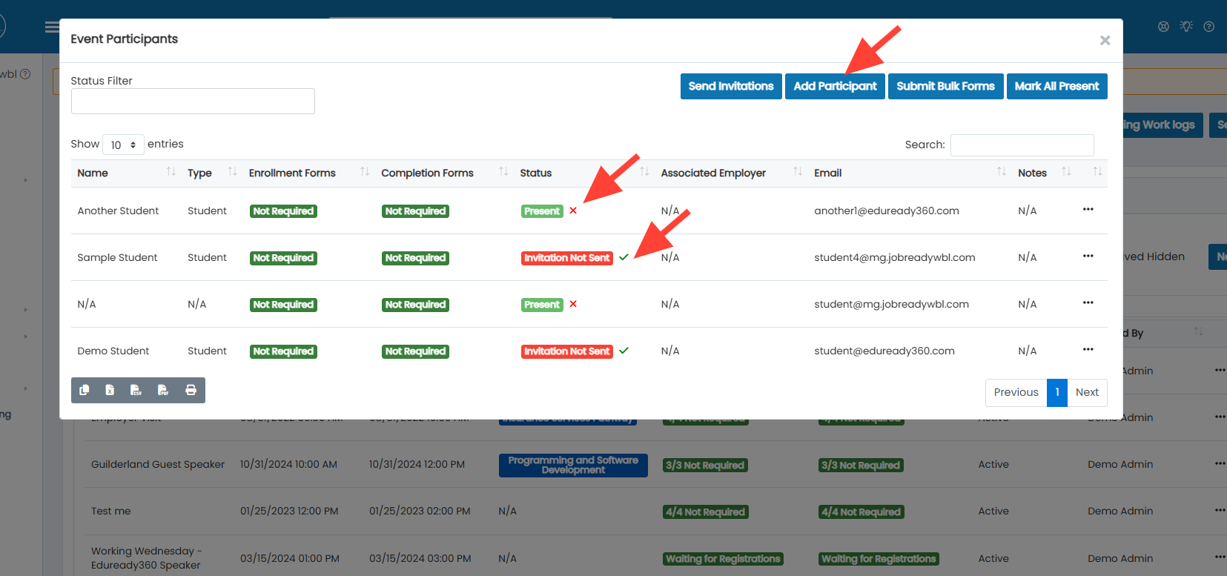Screen dimensions: 1227x576
Task: Open actions menu for Another Student row
Action: (1088, 209)
